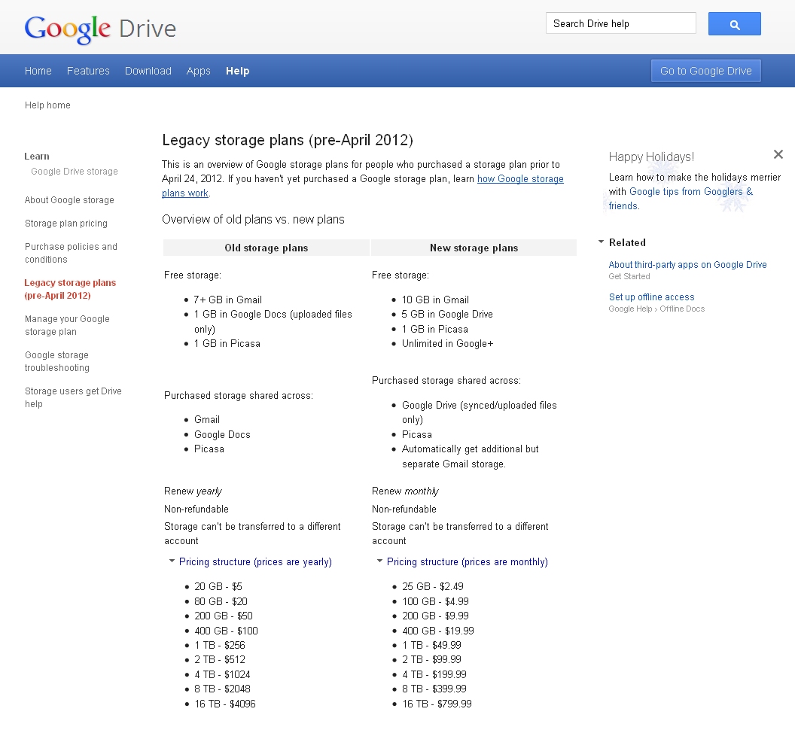Click the 7+ GB in Gmail item
Screen dimensions: 795x730
pos(228,300)
